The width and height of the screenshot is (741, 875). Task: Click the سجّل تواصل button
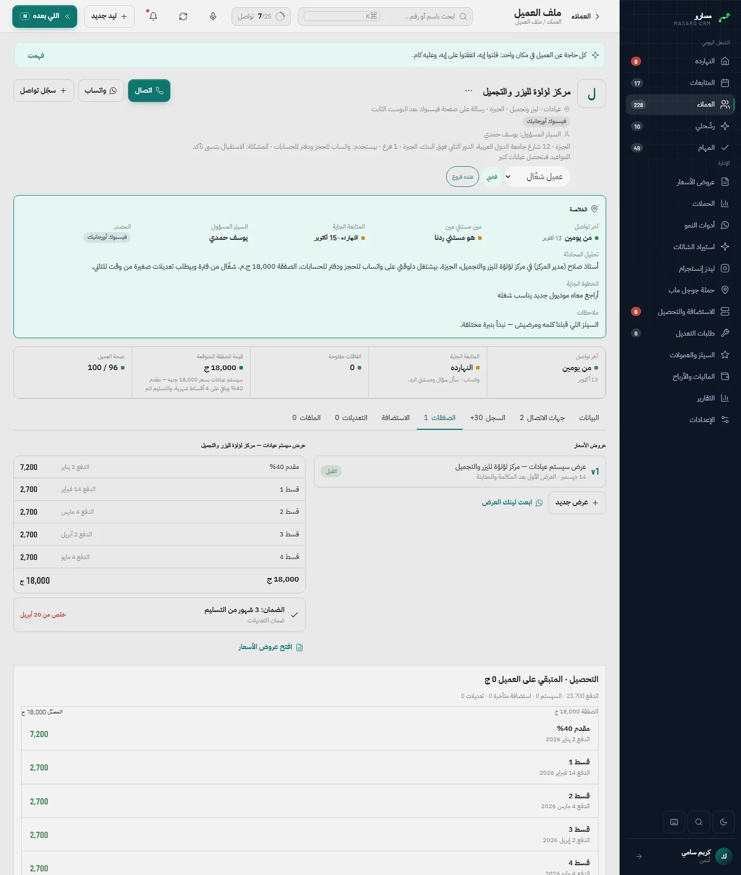coord(44,91)
